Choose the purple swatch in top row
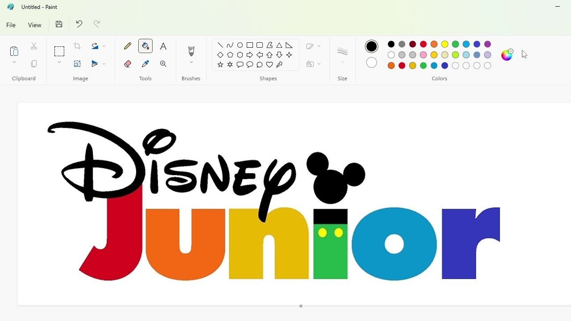Viewport: 571px width, 321px height. pos(488,44)
